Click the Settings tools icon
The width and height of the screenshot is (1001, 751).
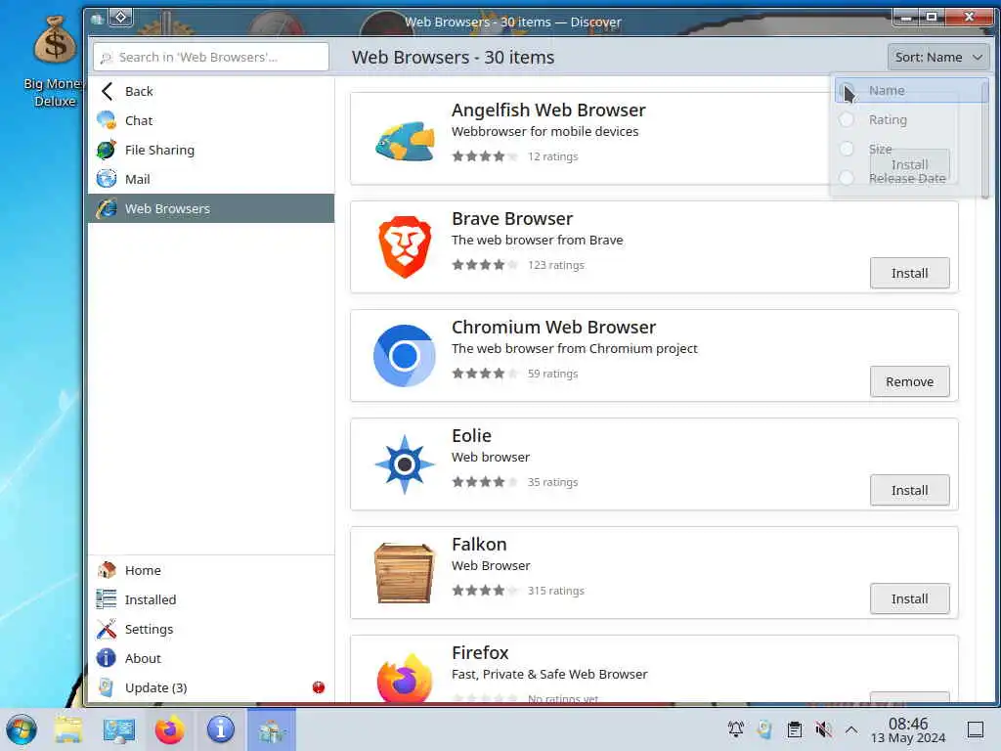[107, 629]
